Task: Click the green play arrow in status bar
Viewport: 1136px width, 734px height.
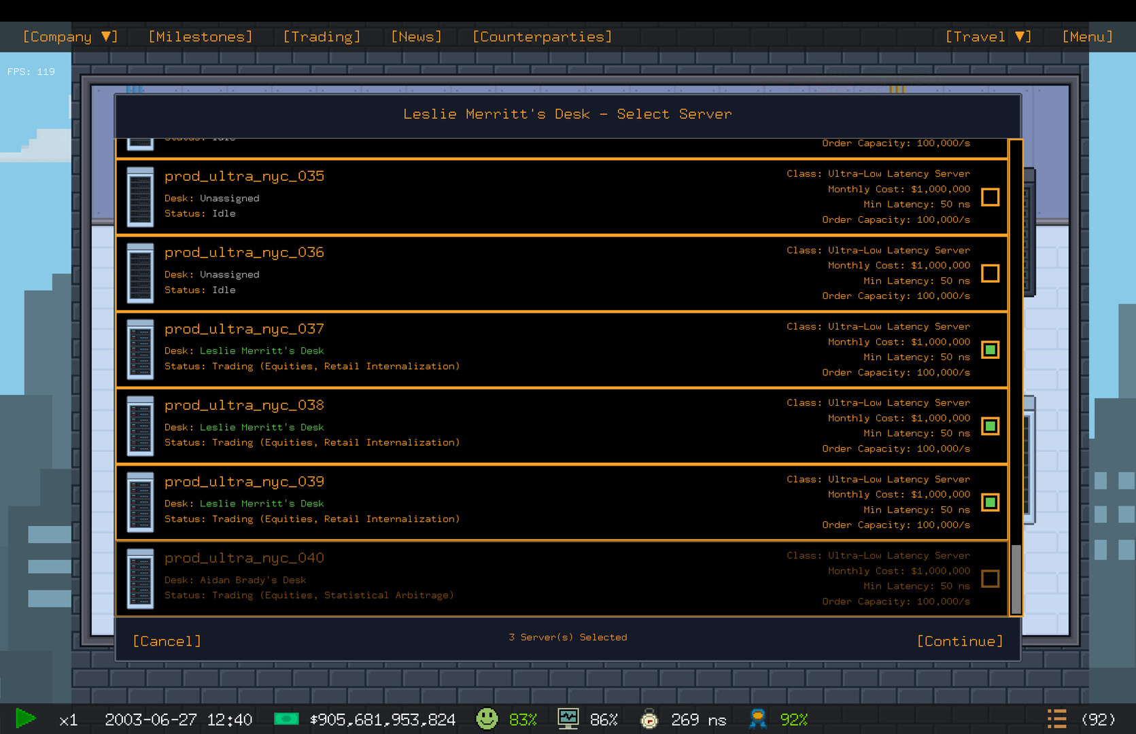Action: [26, 718]
